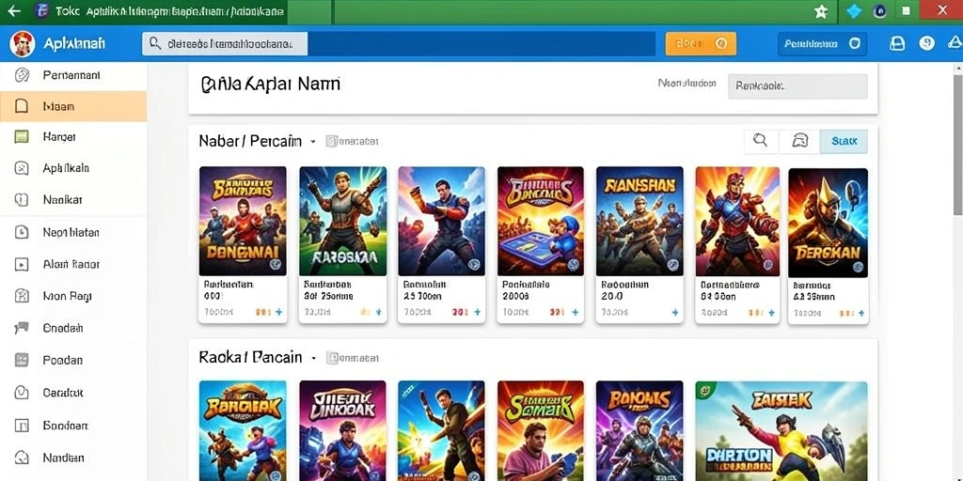Click the icon beside Pemannant in sidebar
The height and width of the screenshot is (481, 963).
pos(22,75)
